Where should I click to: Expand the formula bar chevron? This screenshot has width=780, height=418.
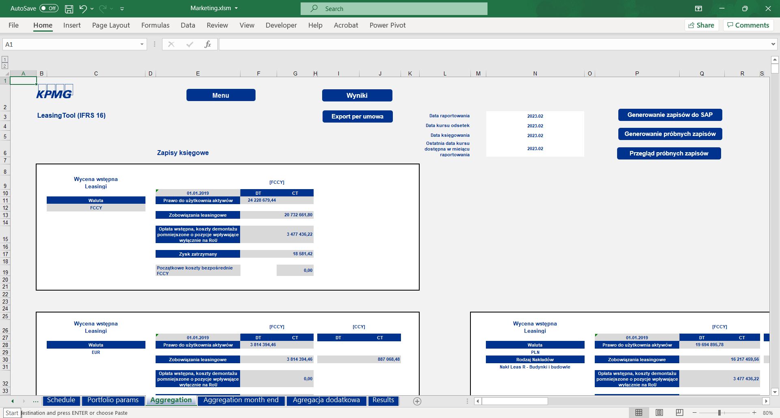point(773,44)
